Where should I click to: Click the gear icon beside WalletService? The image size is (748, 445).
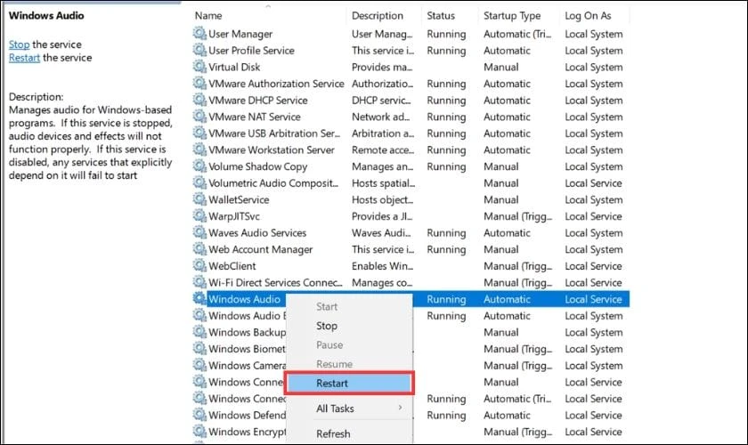[199, 199]
